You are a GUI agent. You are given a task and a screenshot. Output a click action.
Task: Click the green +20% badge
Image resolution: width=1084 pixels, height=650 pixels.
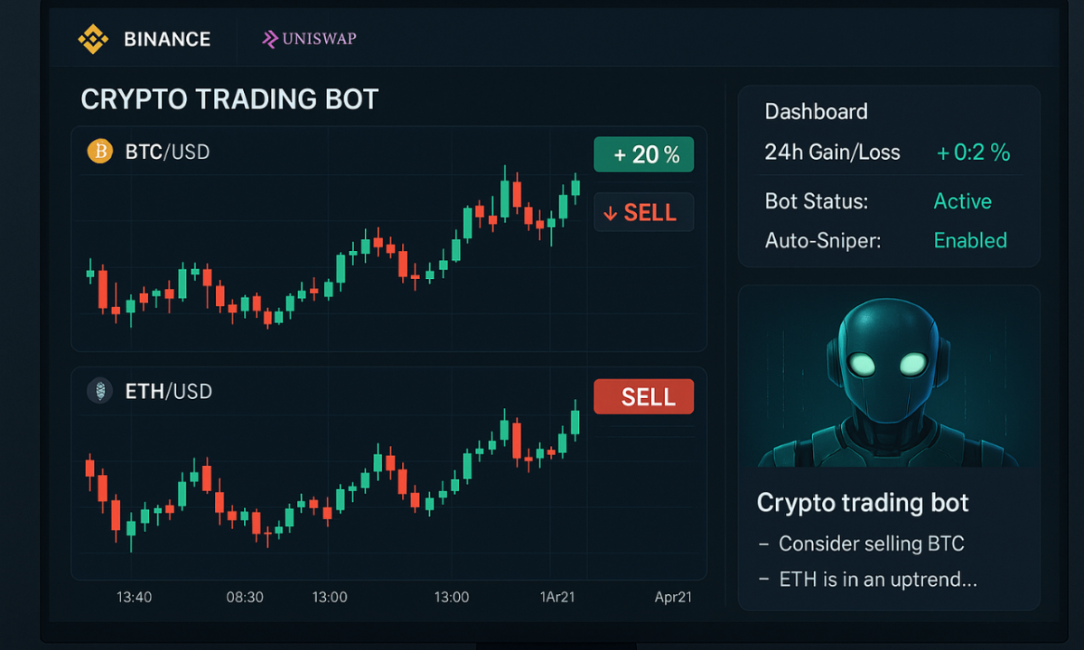click(x=643, y=154)
